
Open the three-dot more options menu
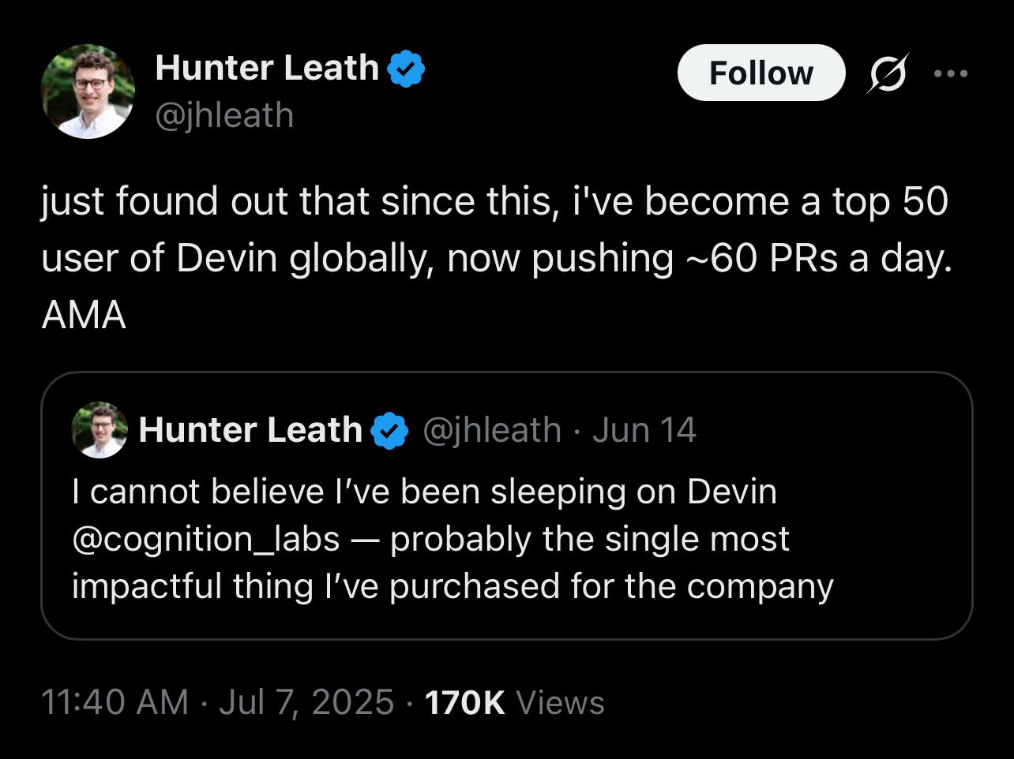coord(949,73)
